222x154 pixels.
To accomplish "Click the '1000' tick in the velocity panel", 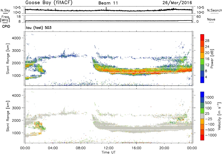I will point(16,133).
